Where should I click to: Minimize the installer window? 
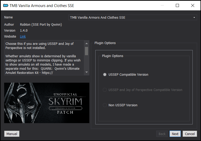point(162,5)
